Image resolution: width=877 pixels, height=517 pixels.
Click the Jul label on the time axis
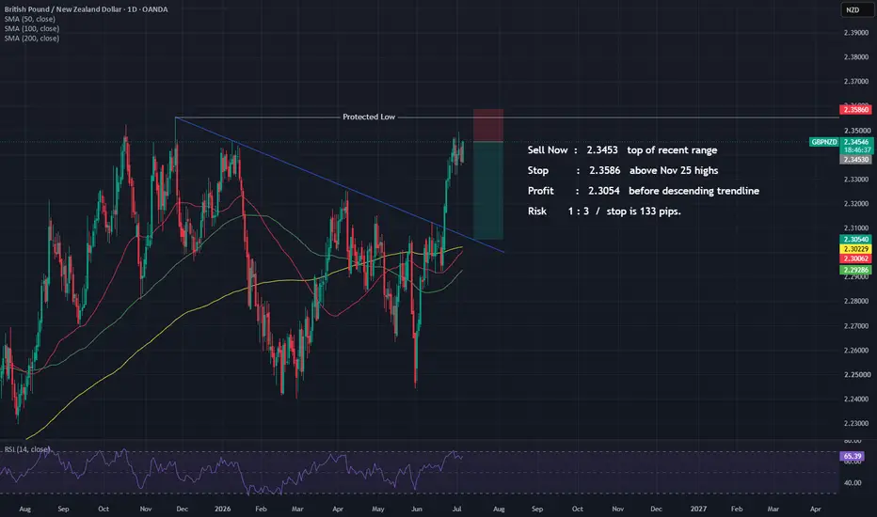point(457,509)
